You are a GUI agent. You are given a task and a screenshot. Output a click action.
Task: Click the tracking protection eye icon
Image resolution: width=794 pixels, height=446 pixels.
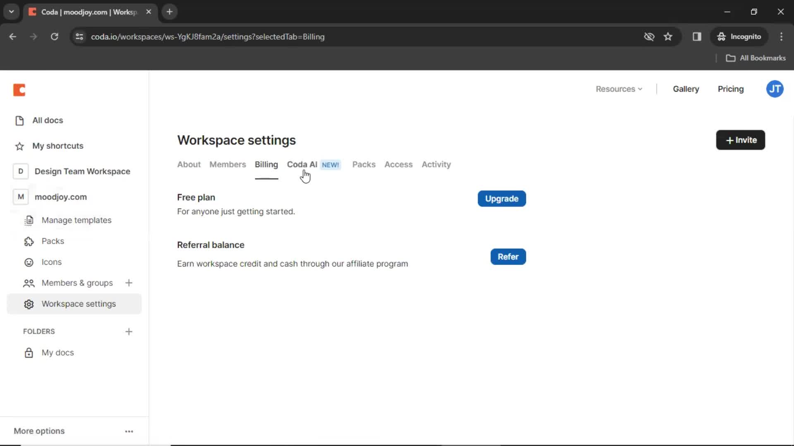pos(649,37)
